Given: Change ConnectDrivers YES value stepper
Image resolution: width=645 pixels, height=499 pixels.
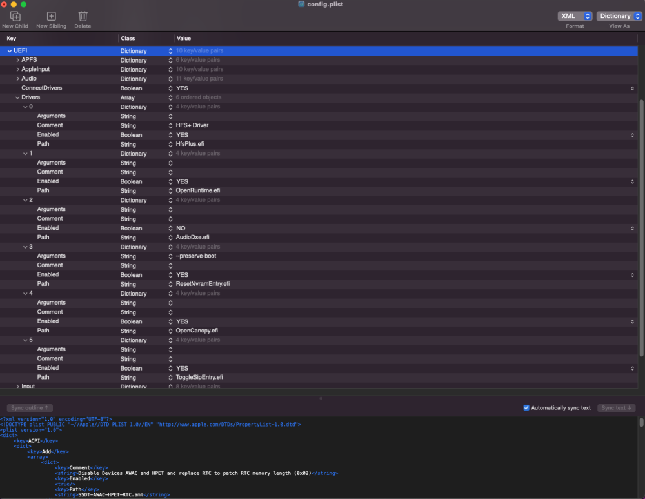Looking at the screenshot, I should 632,88.
